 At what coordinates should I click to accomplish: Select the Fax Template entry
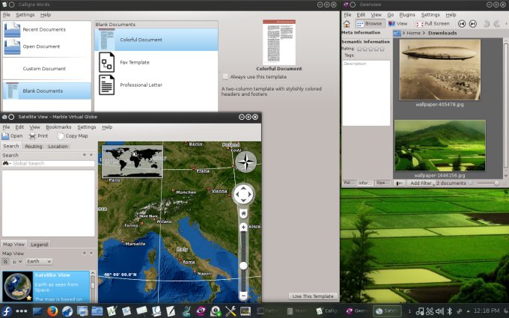135,62
